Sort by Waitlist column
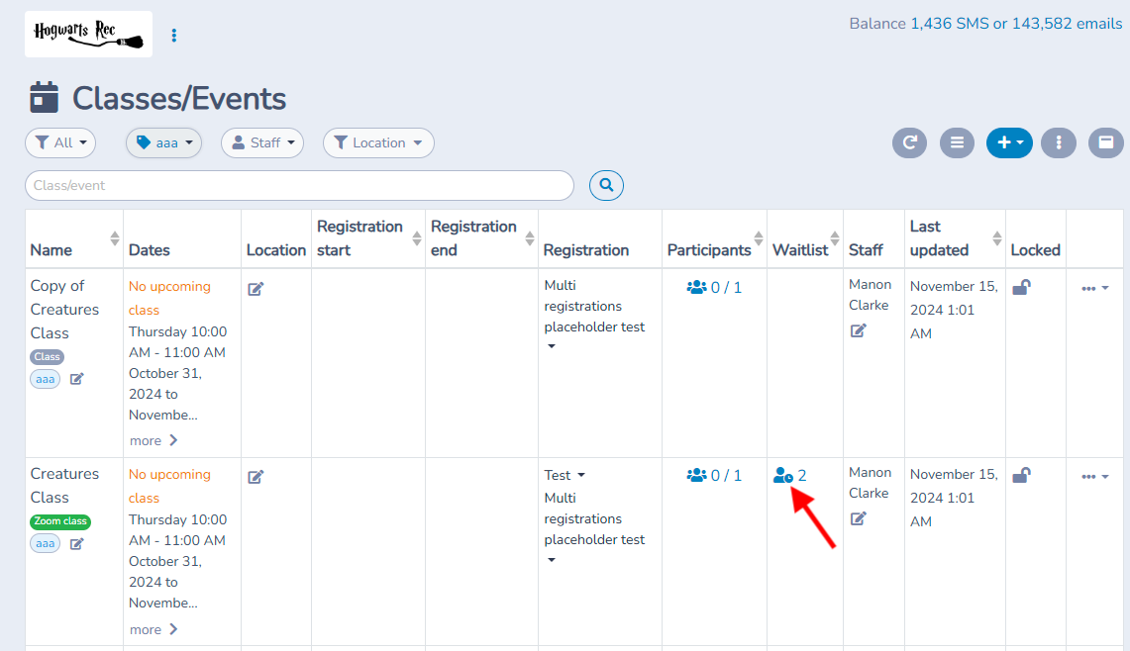This screenshot has width=1130, height=651. click(x=835, y=238)
